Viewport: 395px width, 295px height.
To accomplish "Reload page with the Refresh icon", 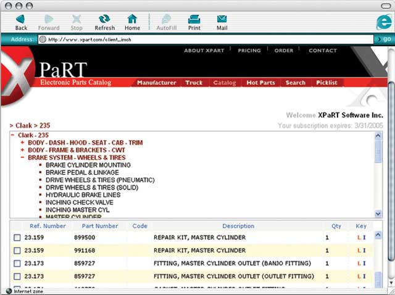I will pos(104,19).
